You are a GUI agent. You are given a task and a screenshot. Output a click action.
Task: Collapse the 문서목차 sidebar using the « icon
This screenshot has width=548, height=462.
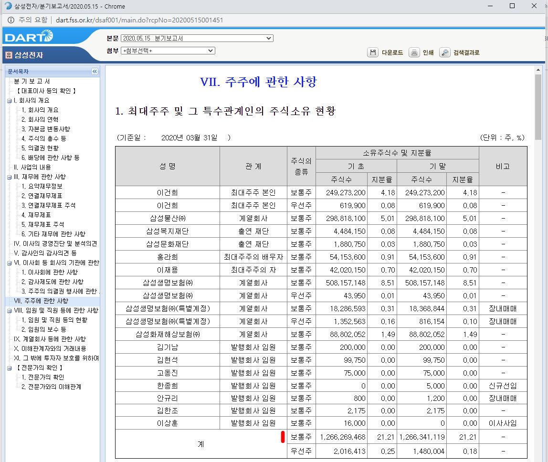click(95, 71)
